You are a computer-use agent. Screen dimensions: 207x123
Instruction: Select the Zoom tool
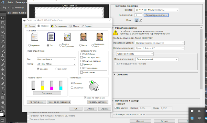[x=3, y=107]
